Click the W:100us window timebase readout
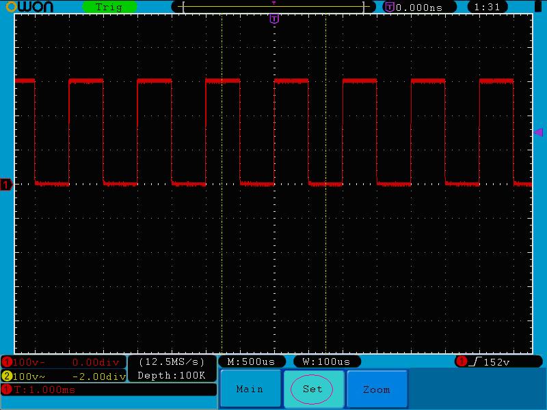Viewport: 547px width, 410px height. tap(327, 362)
